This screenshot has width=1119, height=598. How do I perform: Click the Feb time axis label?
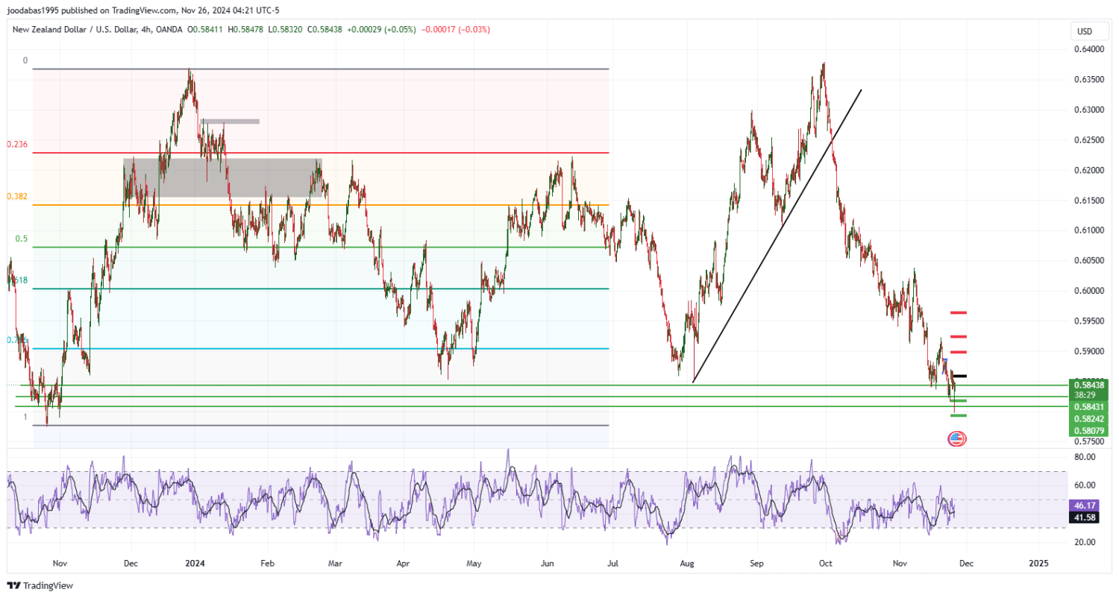point(266,563)
